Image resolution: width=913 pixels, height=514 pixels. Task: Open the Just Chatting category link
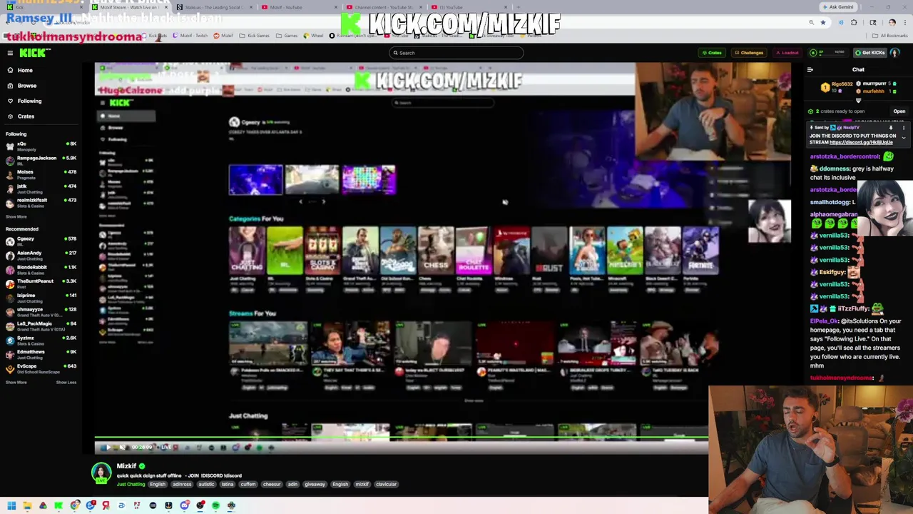point(131,484)
